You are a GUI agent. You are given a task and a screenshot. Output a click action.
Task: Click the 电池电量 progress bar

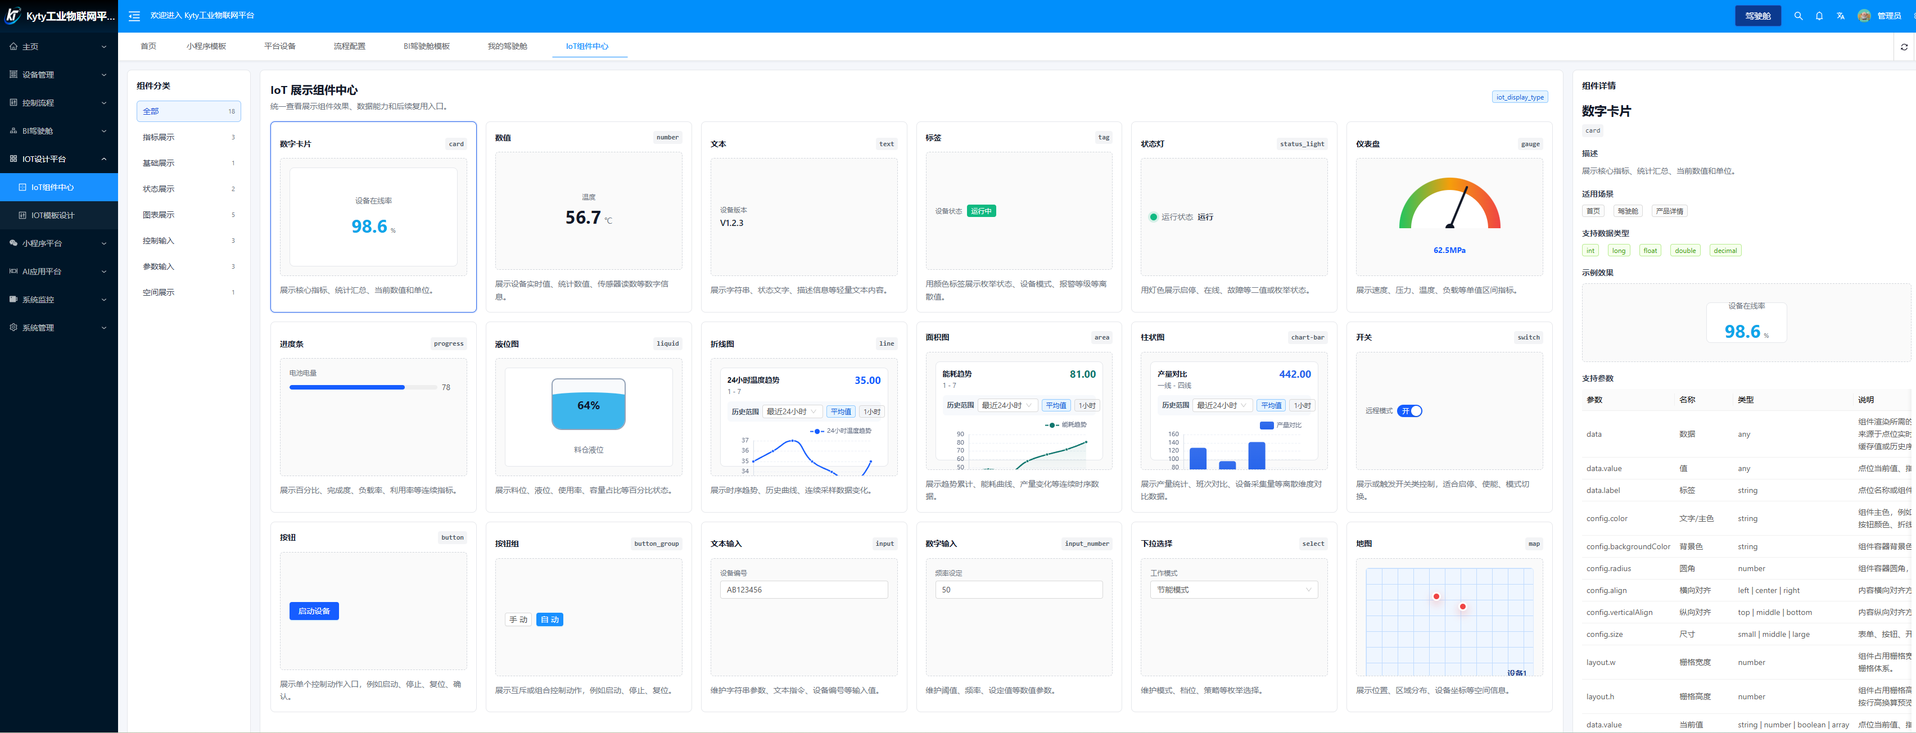click(x=363, y=387)
